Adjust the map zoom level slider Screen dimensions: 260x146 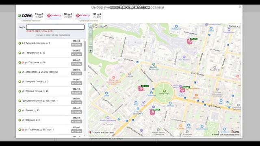[91, 39]
